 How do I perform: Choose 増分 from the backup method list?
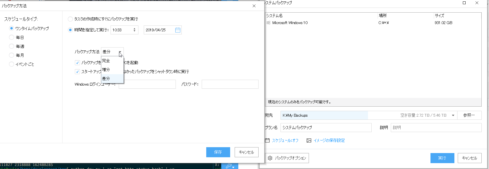112,70
